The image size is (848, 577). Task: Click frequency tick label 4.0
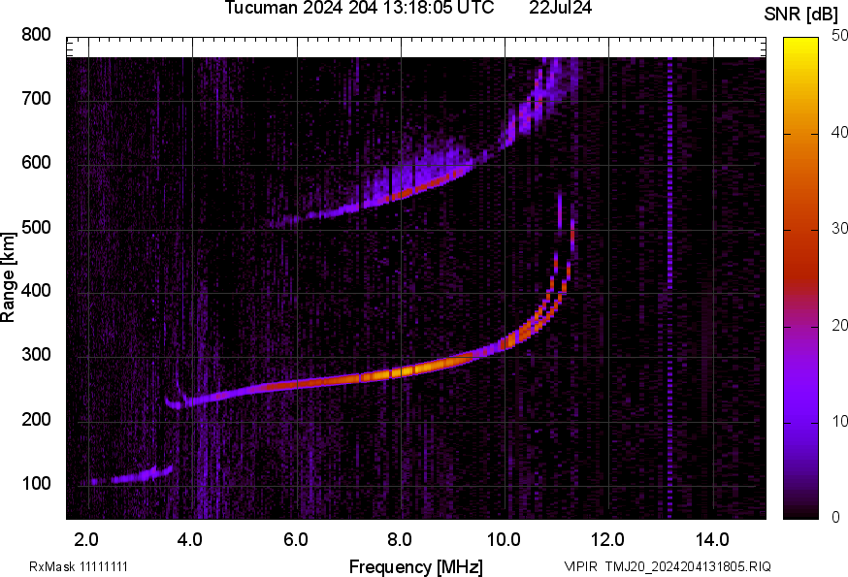point(190,540)
